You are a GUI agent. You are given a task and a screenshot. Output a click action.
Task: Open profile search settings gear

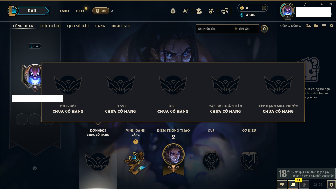point(264,29)
